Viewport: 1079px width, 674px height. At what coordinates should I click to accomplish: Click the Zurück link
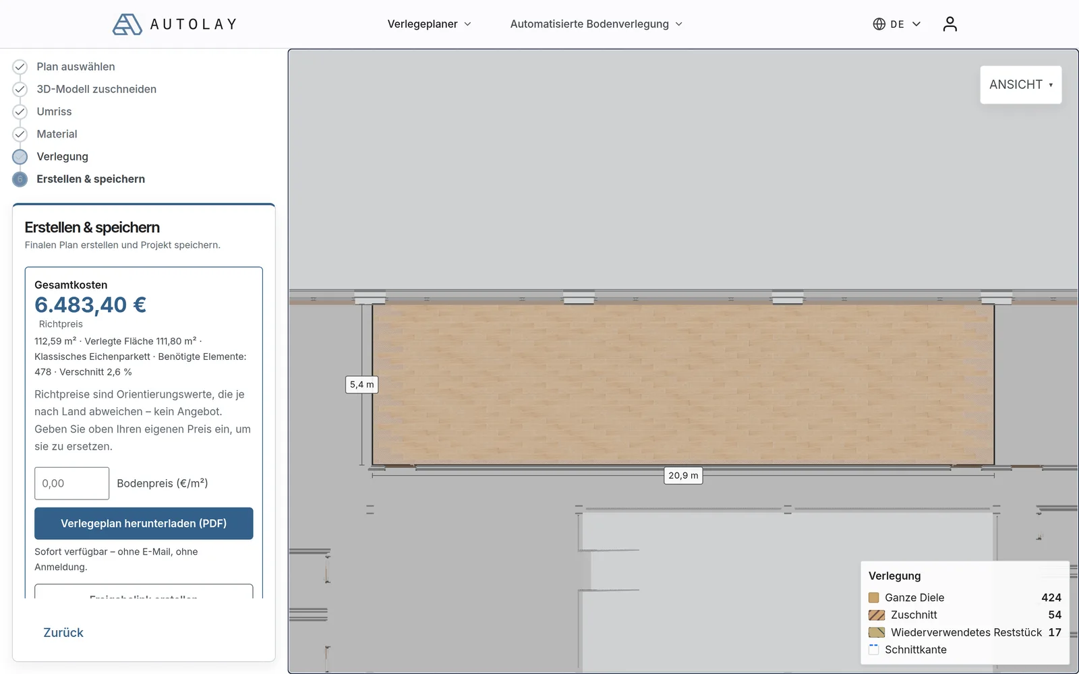(63, 633)
